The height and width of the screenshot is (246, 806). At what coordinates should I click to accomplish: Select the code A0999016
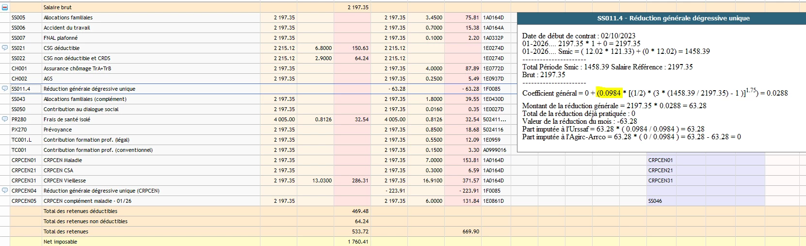coord(495,150)
